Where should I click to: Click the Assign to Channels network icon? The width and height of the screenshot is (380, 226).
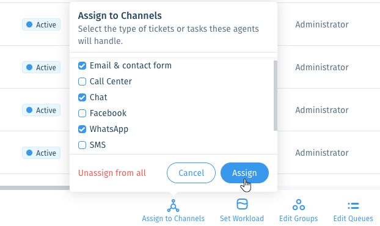(x=173, y=206)
